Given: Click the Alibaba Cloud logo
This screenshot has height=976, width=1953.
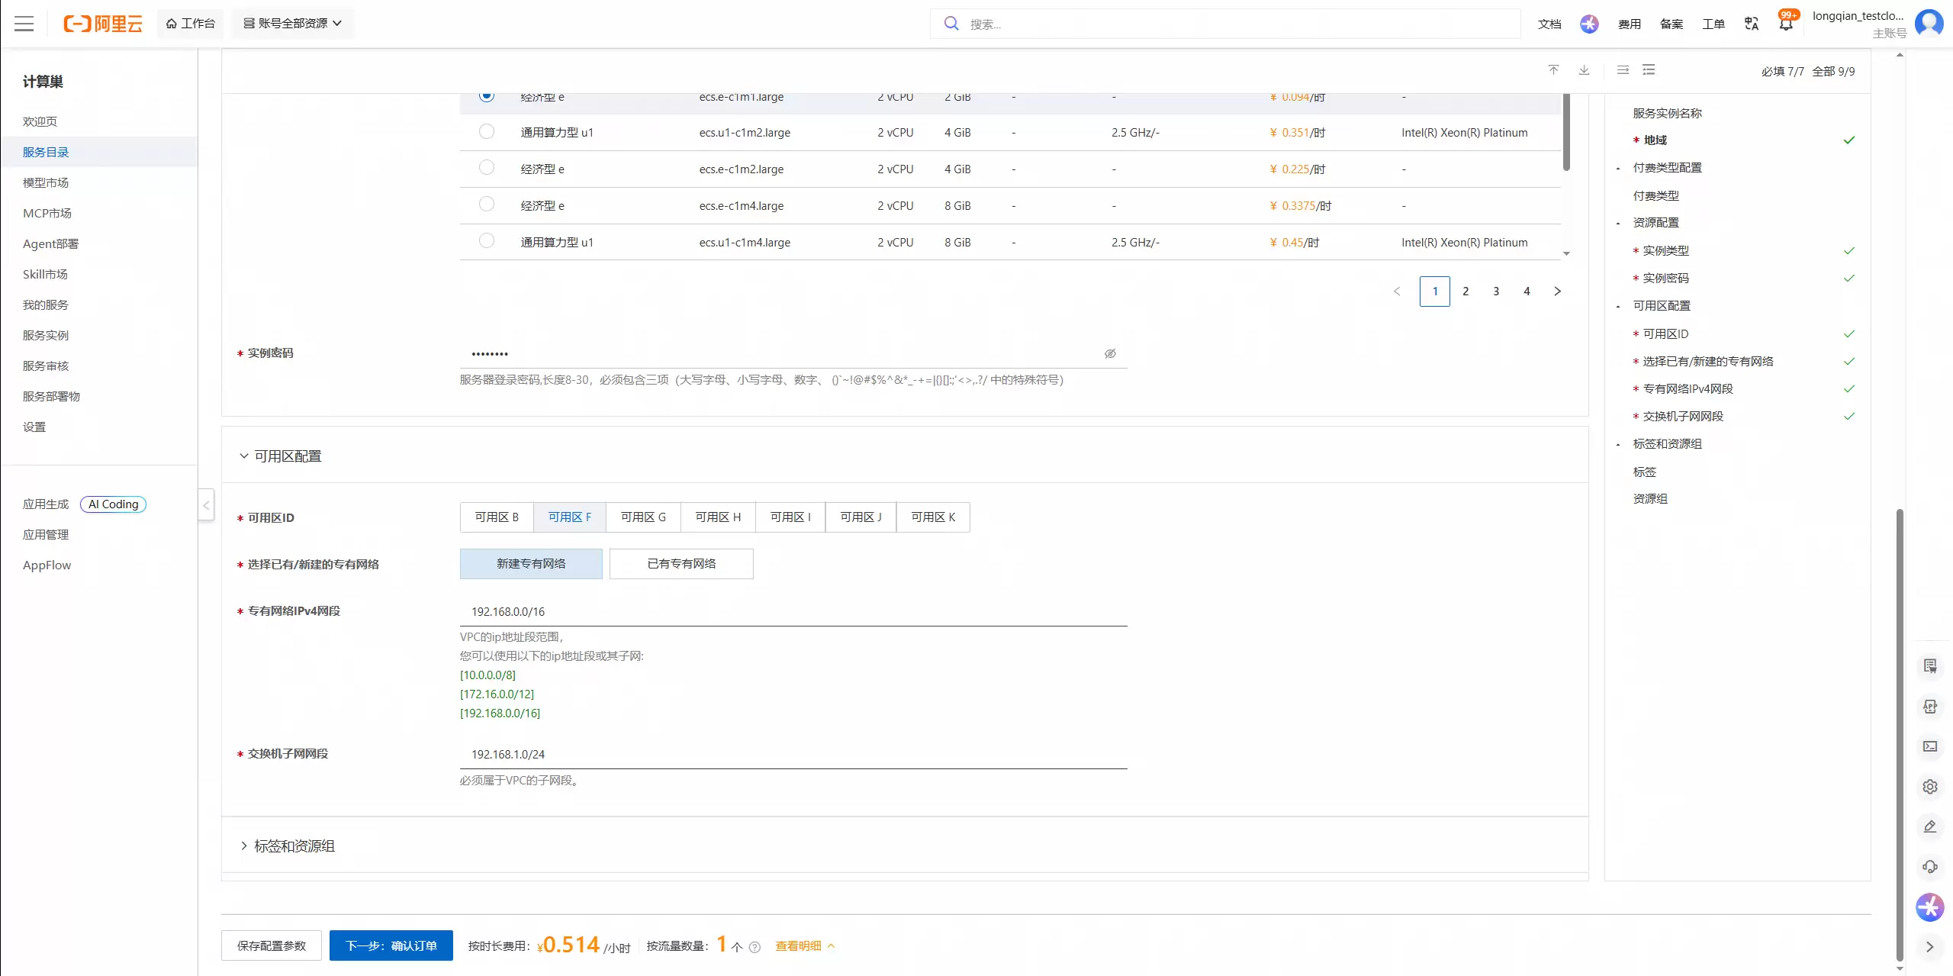Looking at the screenshot, I should coord(103,24).
